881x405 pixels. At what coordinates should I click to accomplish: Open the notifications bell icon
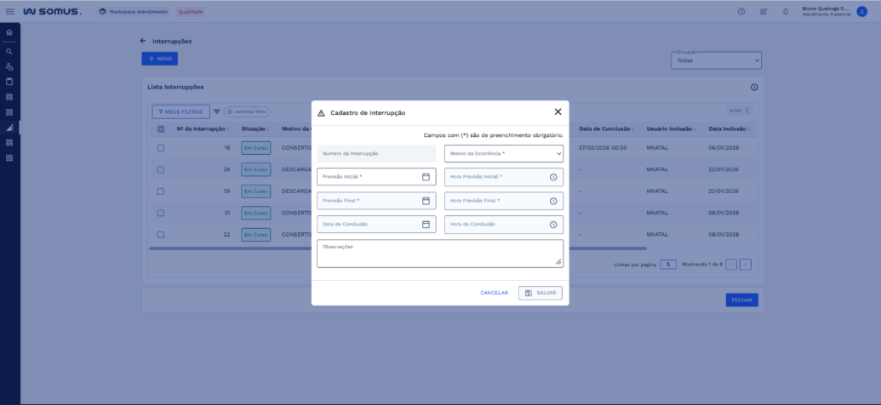(785, 11)
